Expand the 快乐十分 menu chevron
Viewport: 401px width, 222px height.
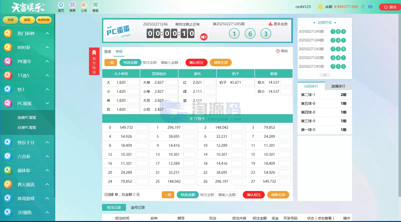pos(47,142)
